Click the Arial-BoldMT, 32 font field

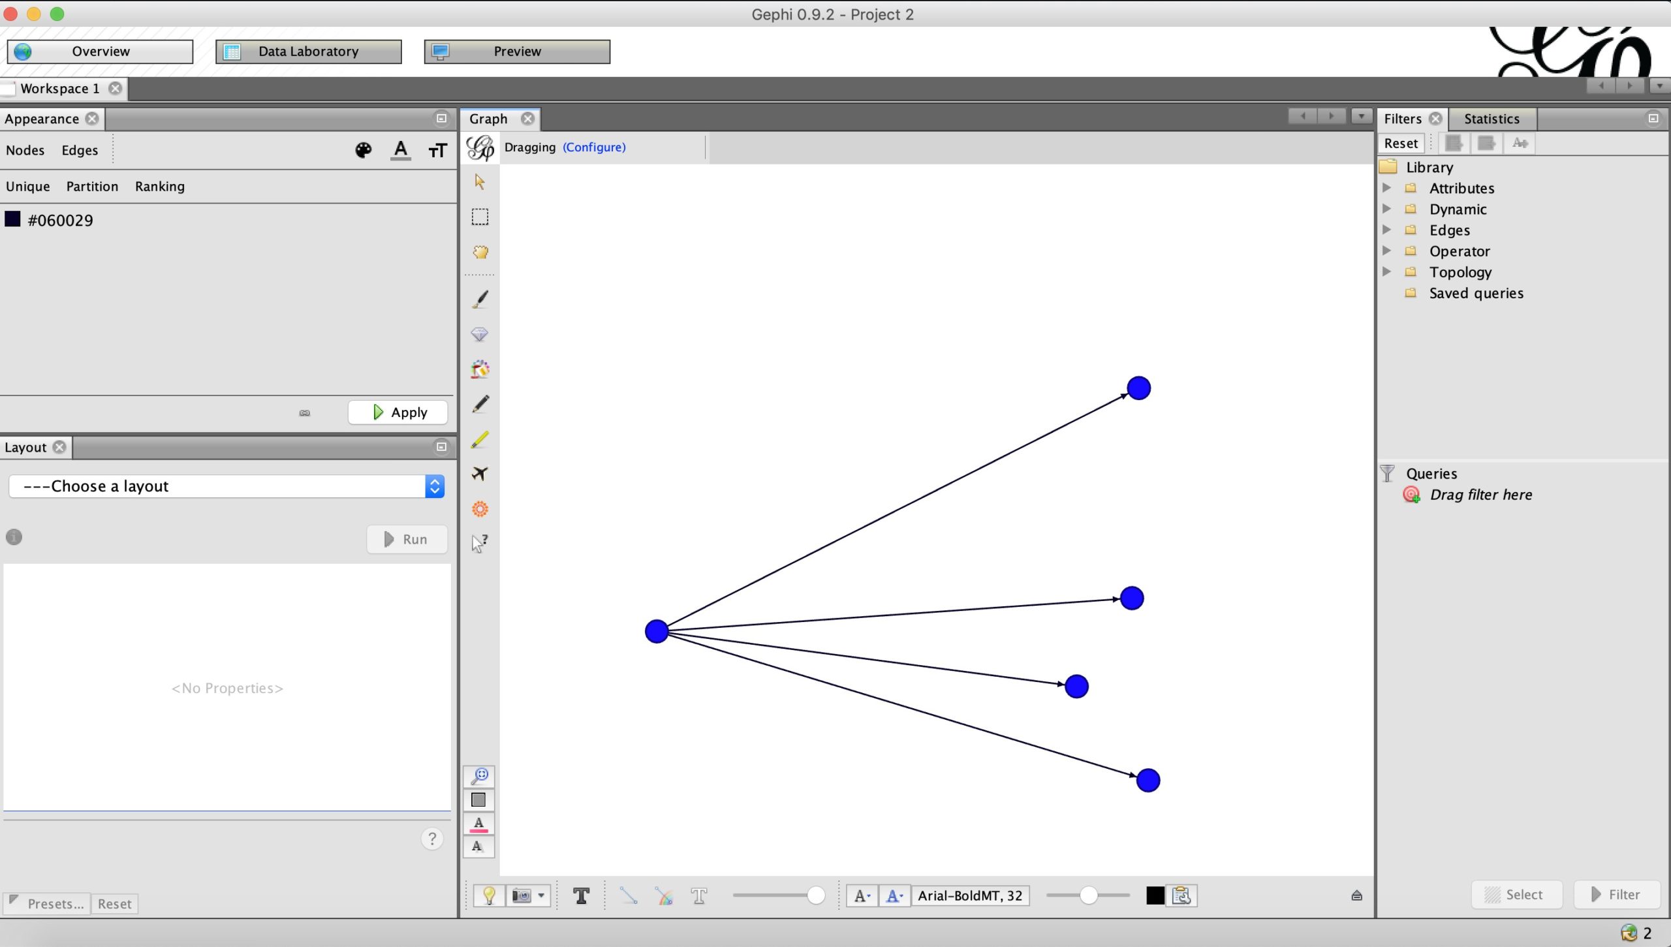970,895
